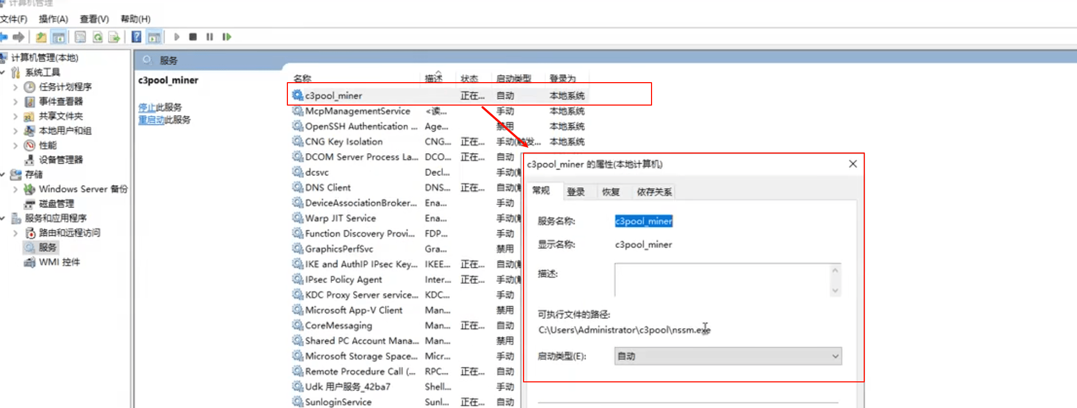The width and height of the screenshot is (1077, 408).
Task: Open the 帮助(H) menu
Action: click(135, 19)
